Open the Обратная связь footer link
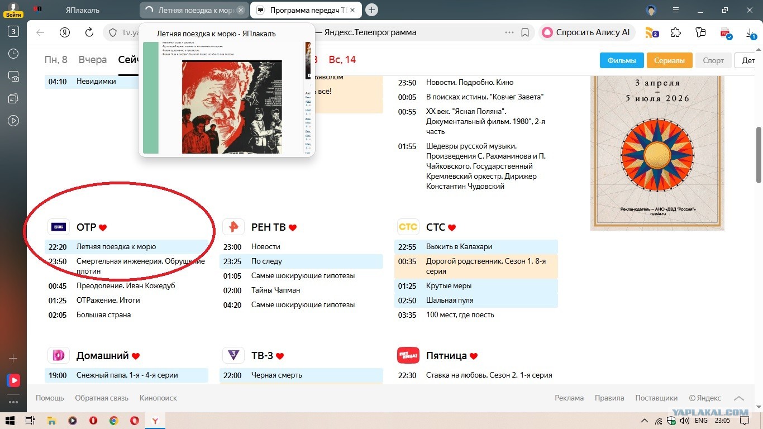This screenshot has width=763, height=429. tap(102, 398)
